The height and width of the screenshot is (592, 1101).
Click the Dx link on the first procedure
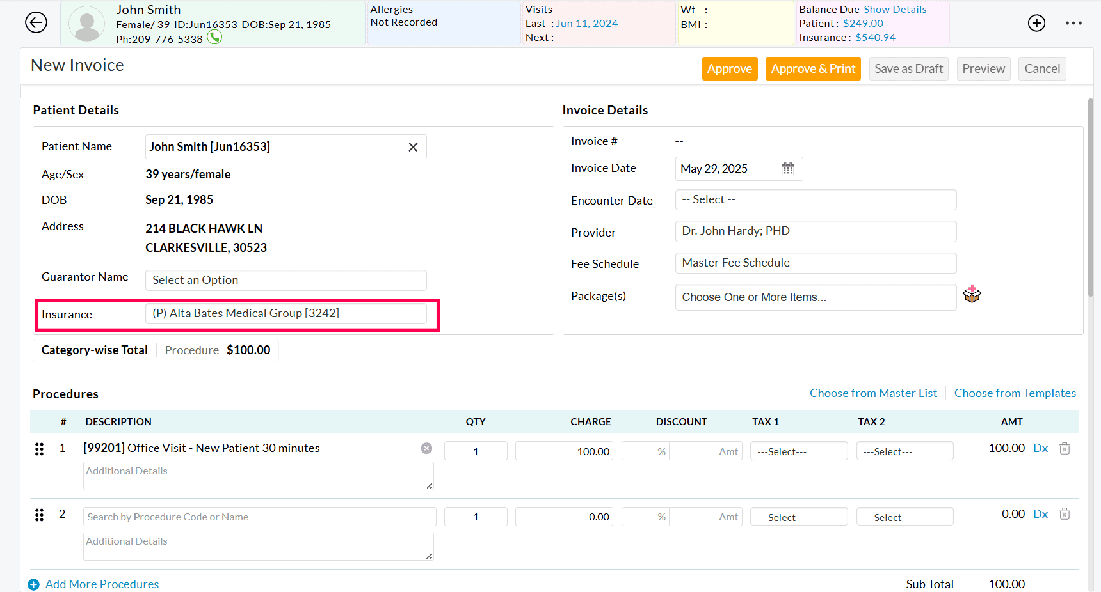pos(1040,448)
